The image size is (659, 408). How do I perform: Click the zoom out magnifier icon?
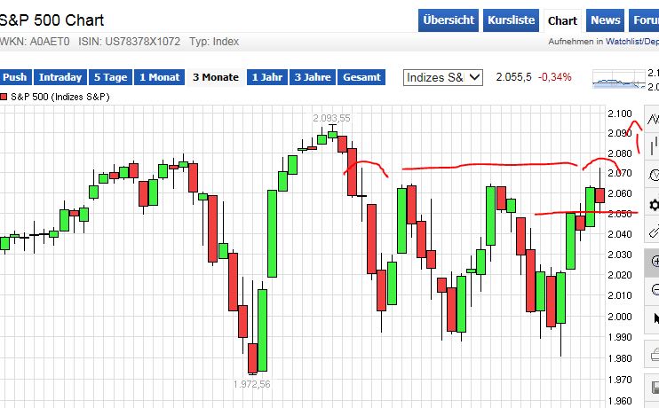(653, 290)
